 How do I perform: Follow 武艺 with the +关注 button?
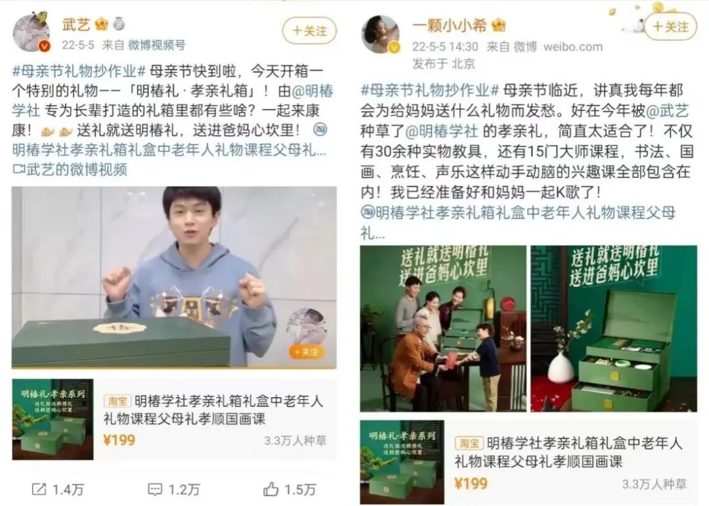(x=310, y=31)
